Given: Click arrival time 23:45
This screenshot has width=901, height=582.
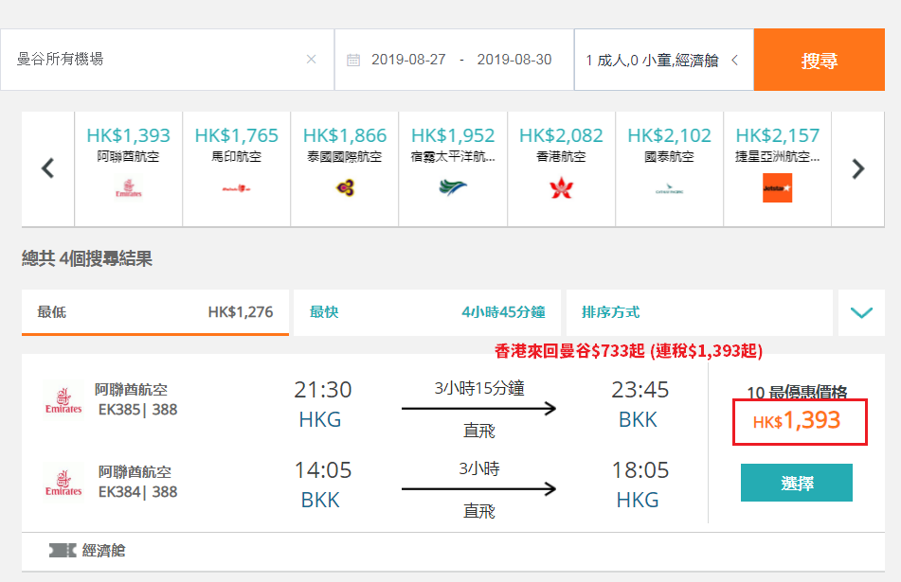Looking at the screenshot, I should pyautogui.click(x=640, y=390).
